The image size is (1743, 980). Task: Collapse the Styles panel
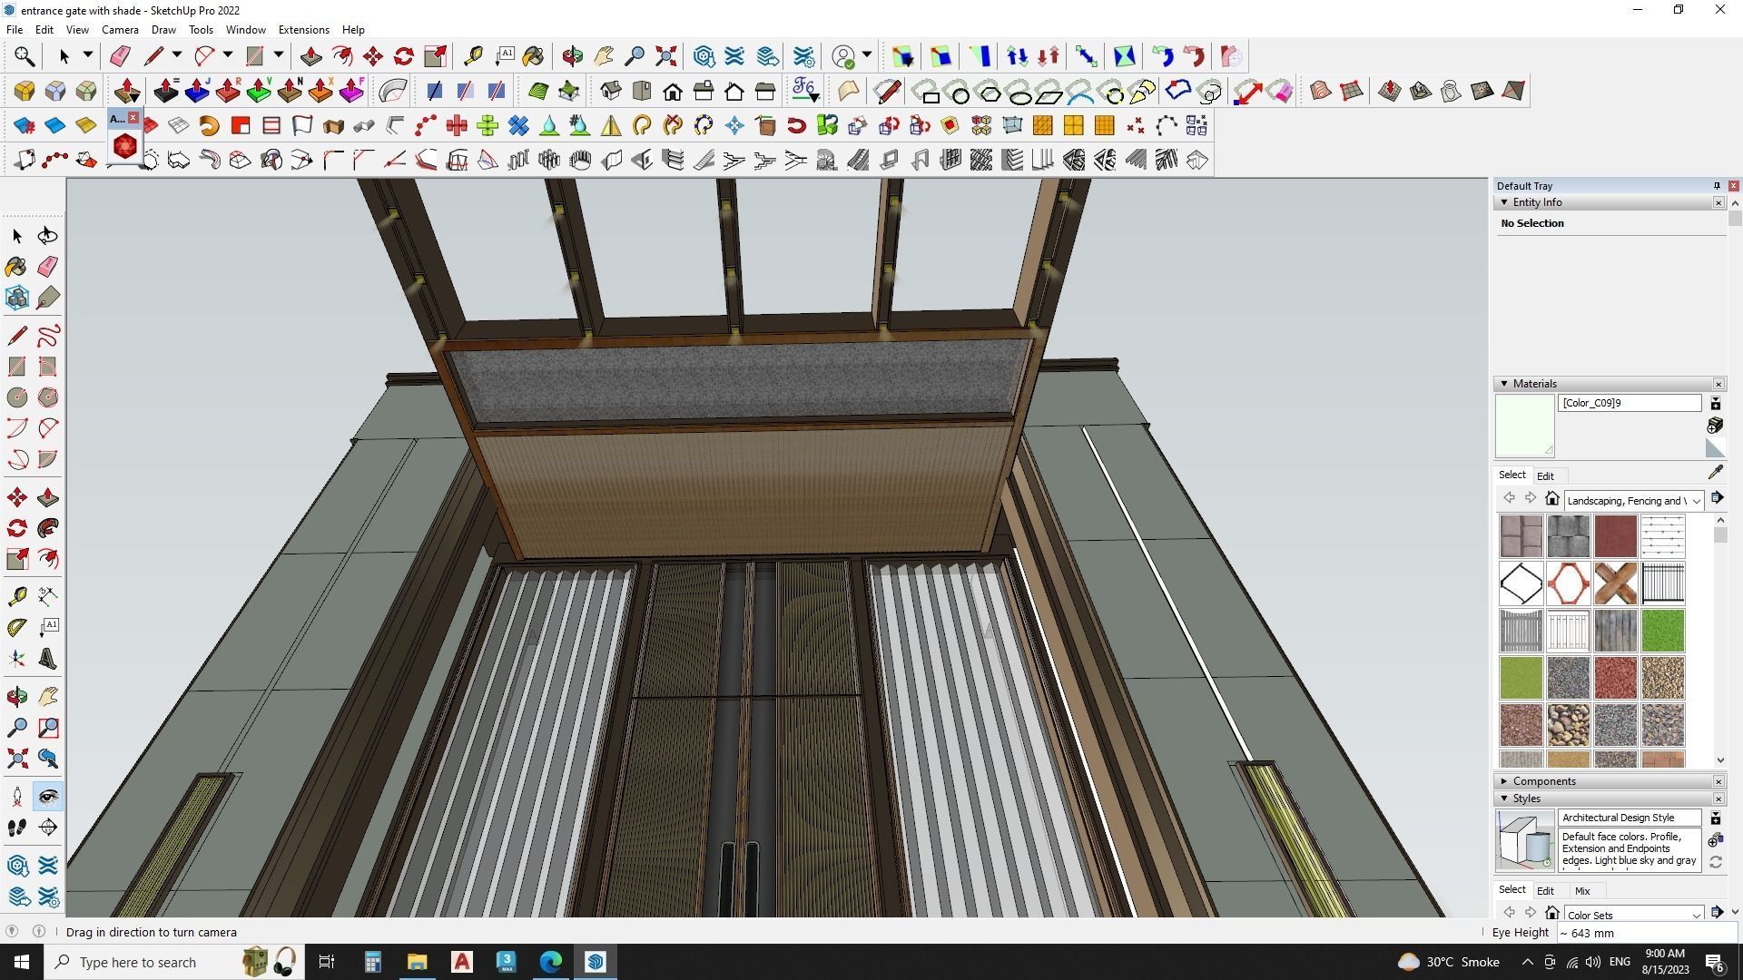1504,799
